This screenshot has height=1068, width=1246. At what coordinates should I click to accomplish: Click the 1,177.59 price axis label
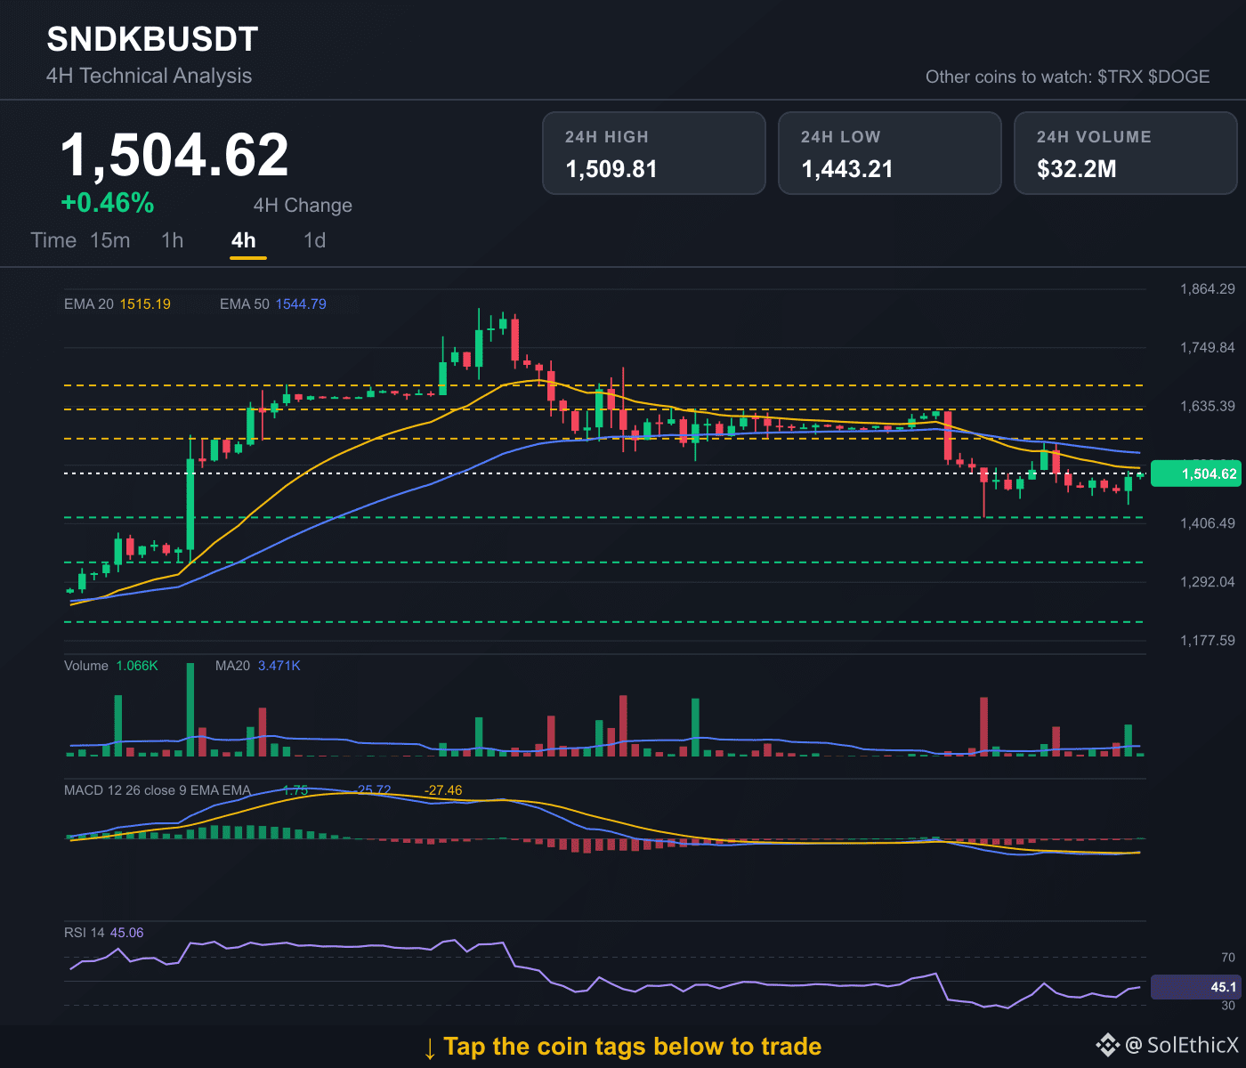(1208, 641)
